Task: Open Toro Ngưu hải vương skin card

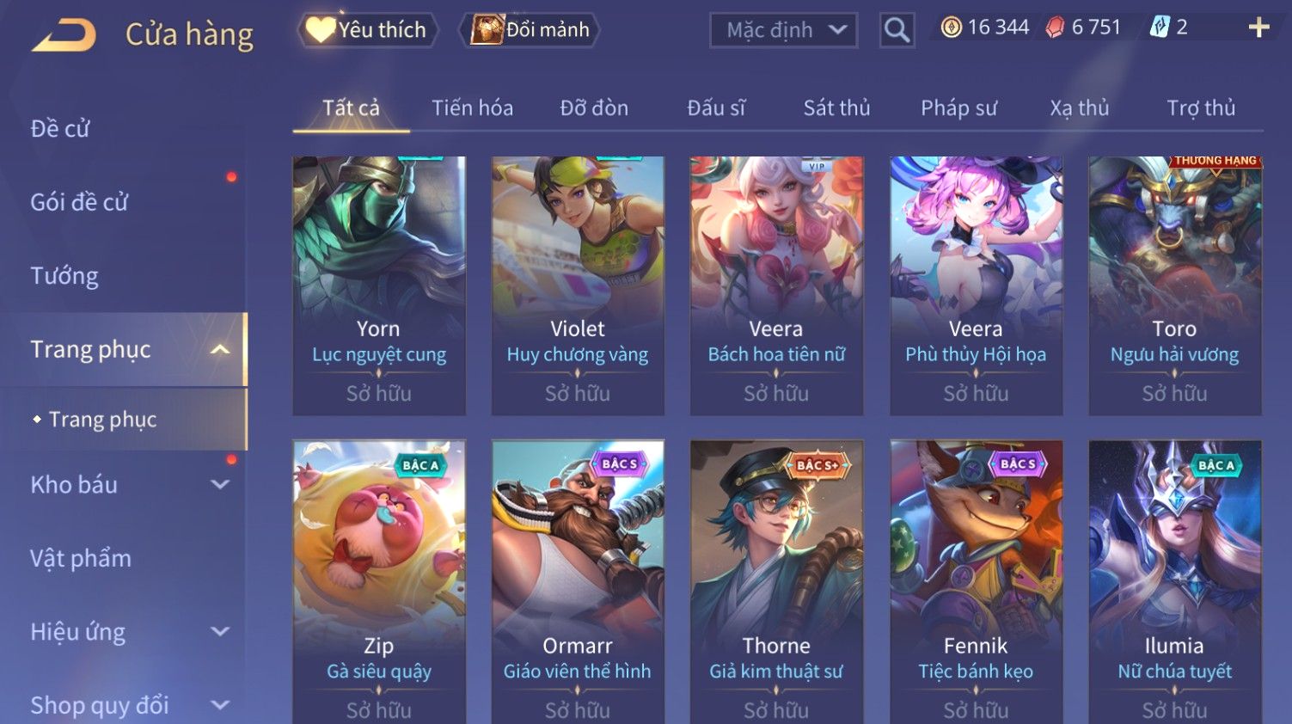Action: point(1175,285)
